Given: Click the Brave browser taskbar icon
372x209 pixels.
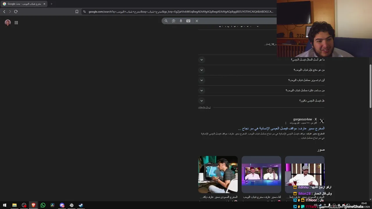Looking at the screenshot, I should coord(33,205).
